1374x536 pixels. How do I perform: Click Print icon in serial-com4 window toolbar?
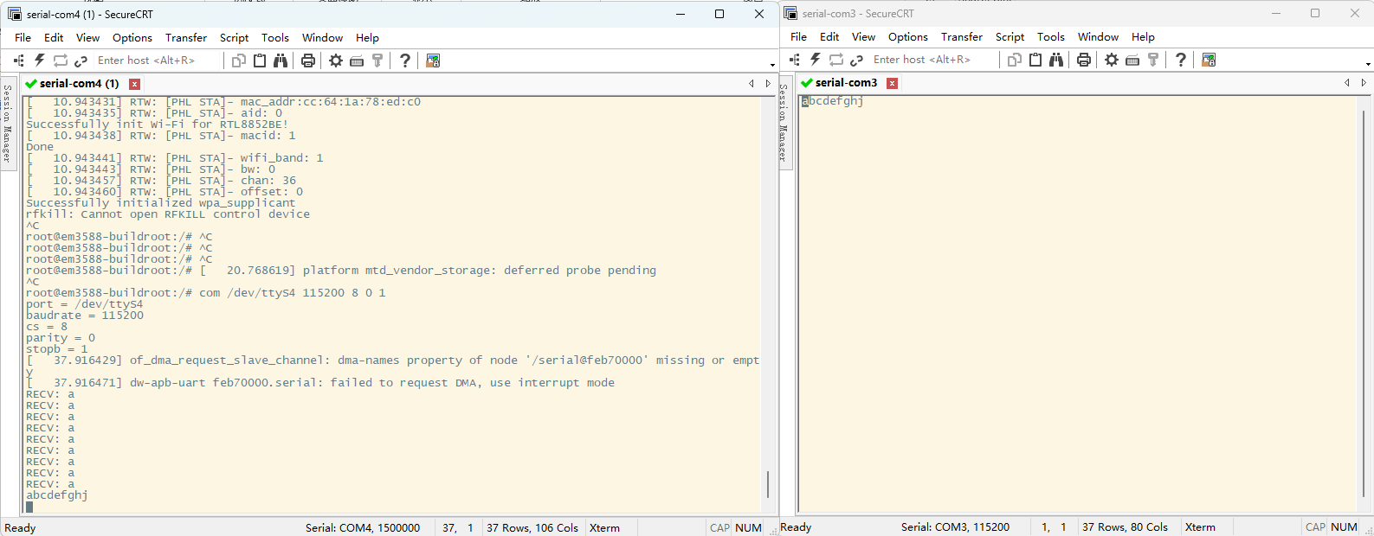[307, 61]
